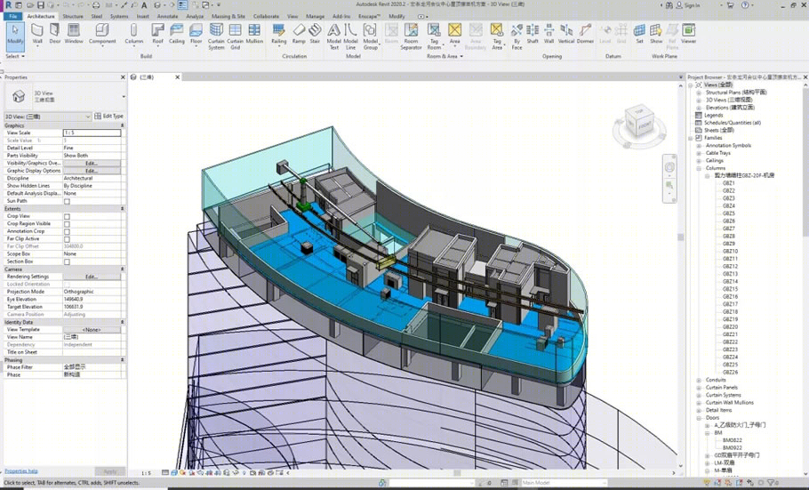809x490 pixels.
Task: Select the Railing tool
Action: click(x=278, y=35)
